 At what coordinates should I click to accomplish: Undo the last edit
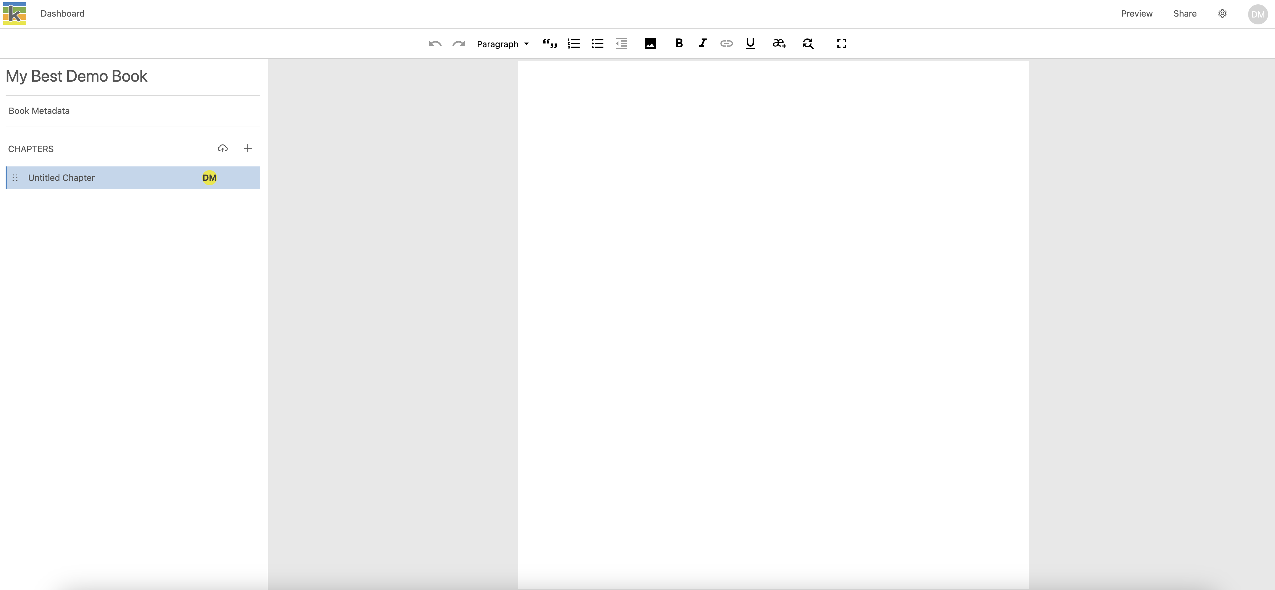click(x=434, y=43)
